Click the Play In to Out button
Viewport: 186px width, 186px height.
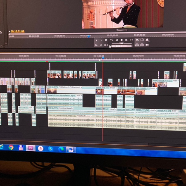point(106,45)
